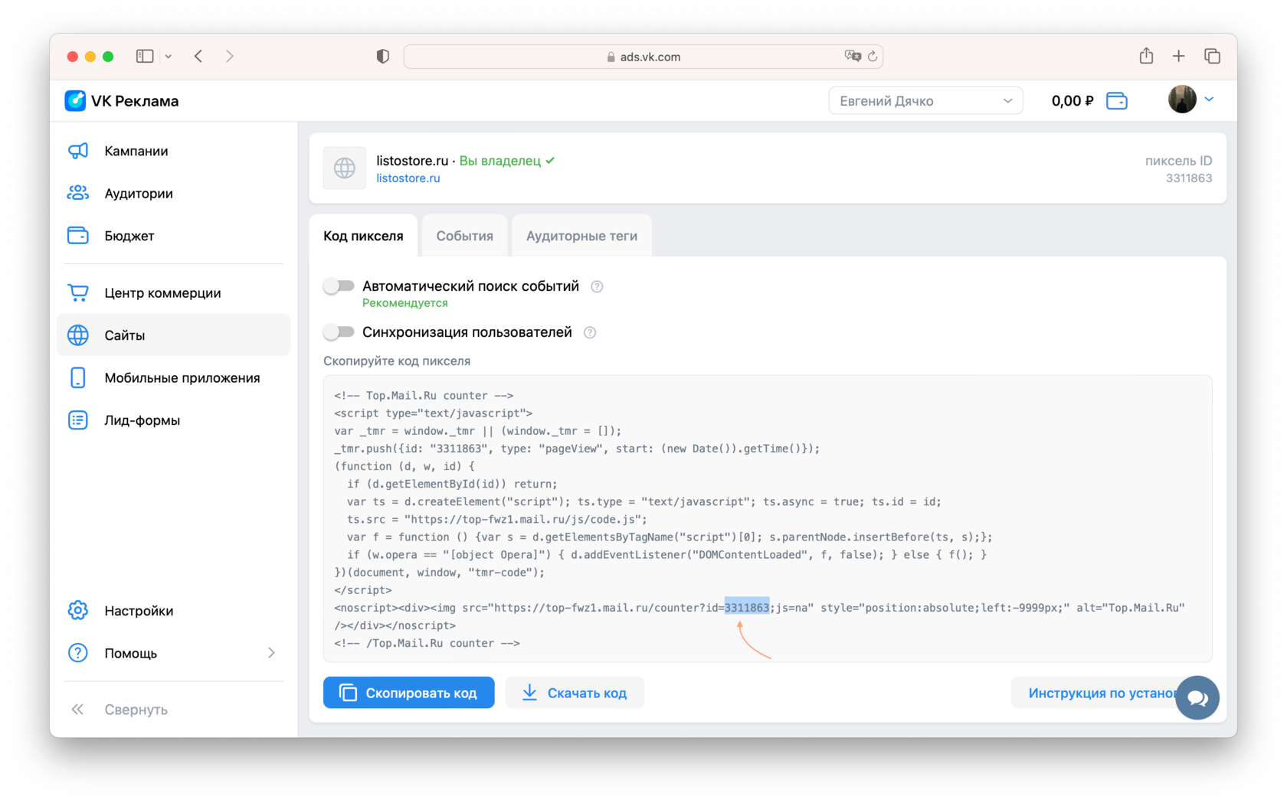Screen dimensions: 1287x803
Task: Click the translate icon in address bar
Action: (853, 56)
